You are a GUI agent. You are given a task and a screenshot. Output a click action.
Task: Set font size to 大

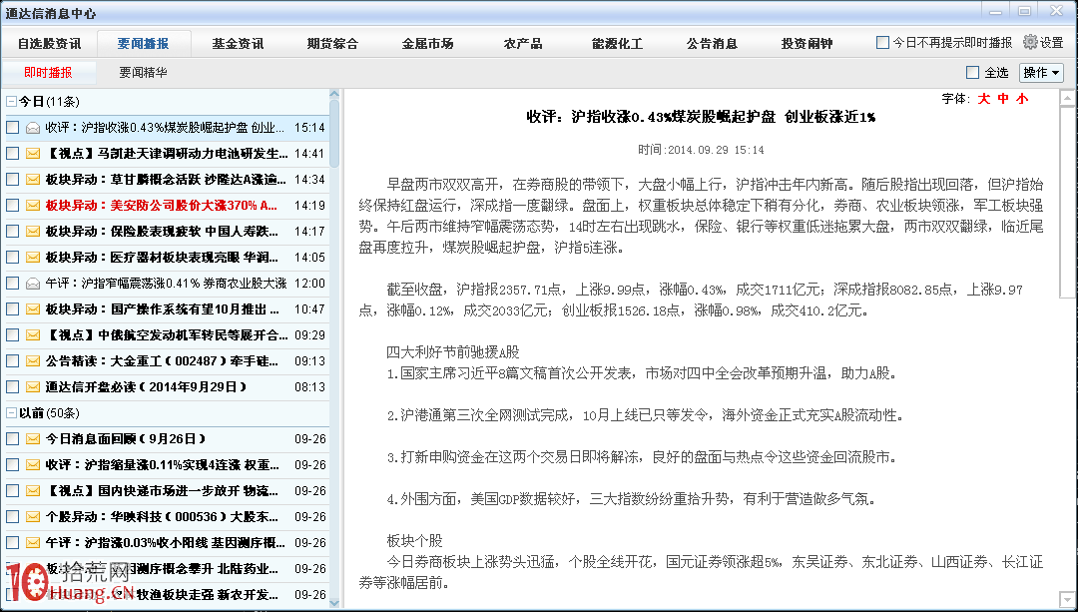(x=984, y=99)
